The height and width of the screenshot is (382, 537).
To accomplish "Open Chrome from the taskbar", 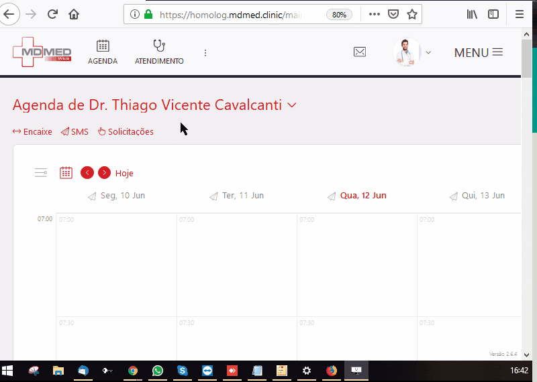I will coord(132,371).
